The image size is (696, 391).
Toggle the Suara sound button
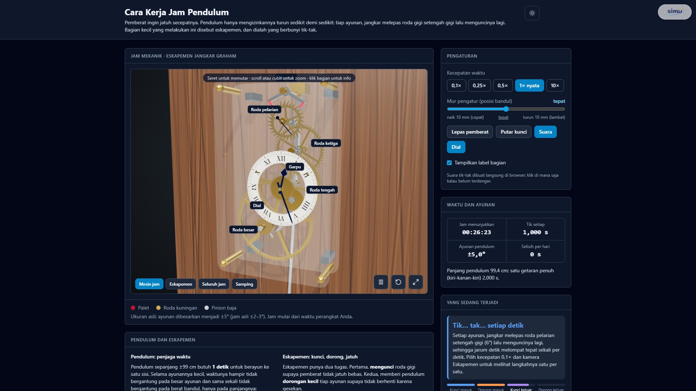545,132
